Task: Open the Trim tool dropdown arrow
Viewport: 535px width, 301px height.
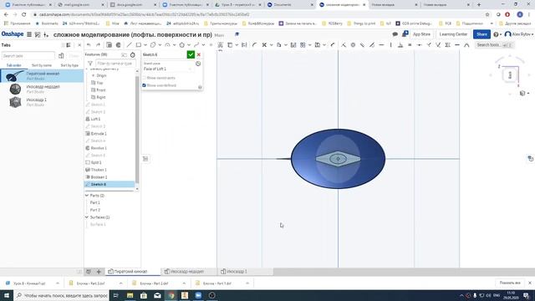Action: [x=271, y=45]
